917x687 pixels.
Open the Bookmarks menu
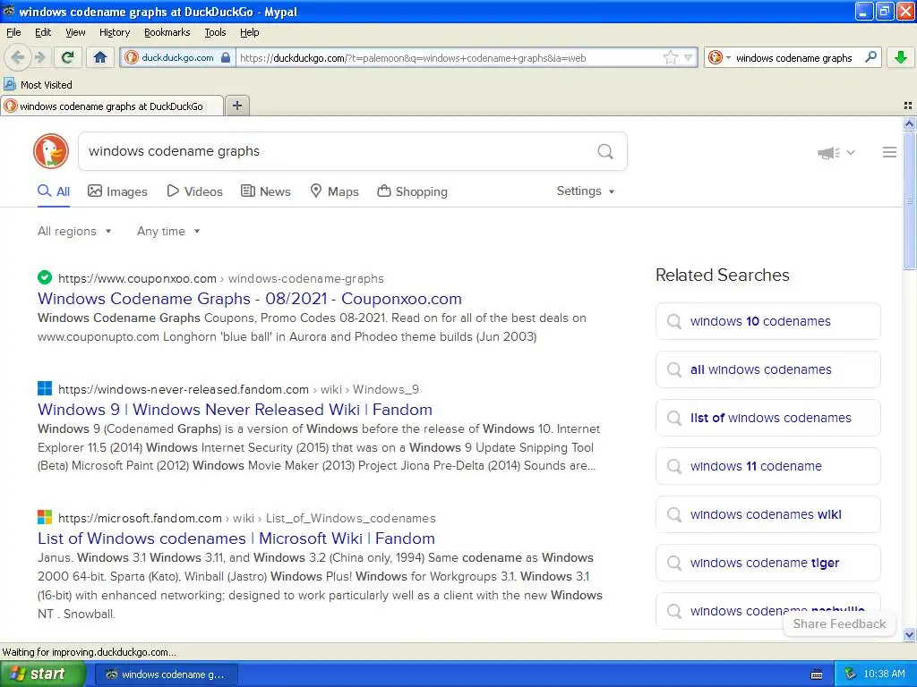click(x=167, y=32)
